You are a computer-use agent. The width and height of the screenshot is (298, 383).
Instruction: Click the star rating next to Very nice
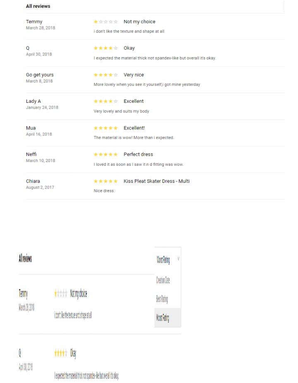106,75
